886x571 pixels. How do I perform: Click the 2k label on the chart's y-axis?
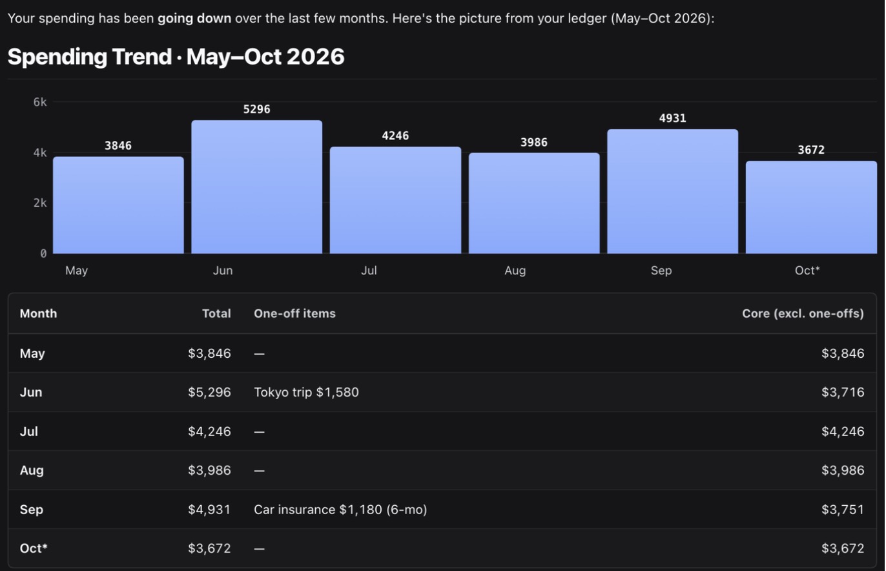point(40,203)
